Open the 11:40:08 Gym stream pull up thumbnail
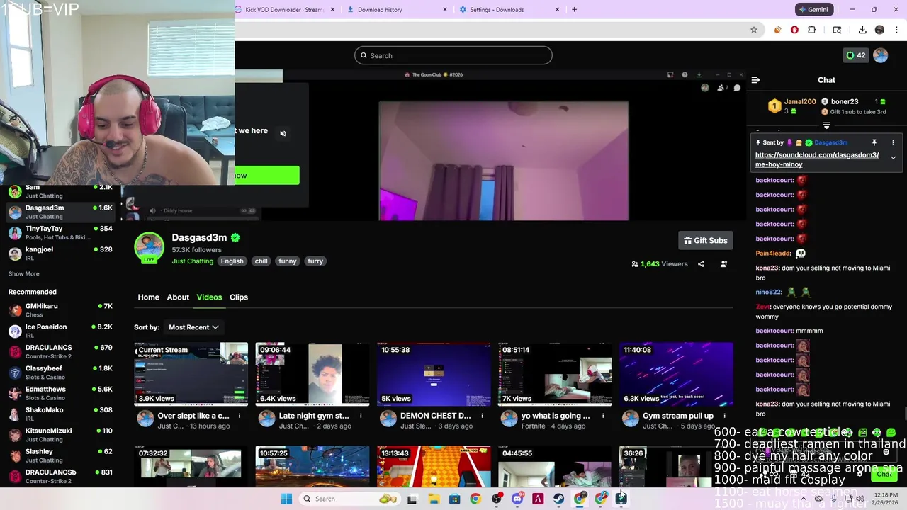 [x=677, y=374]
